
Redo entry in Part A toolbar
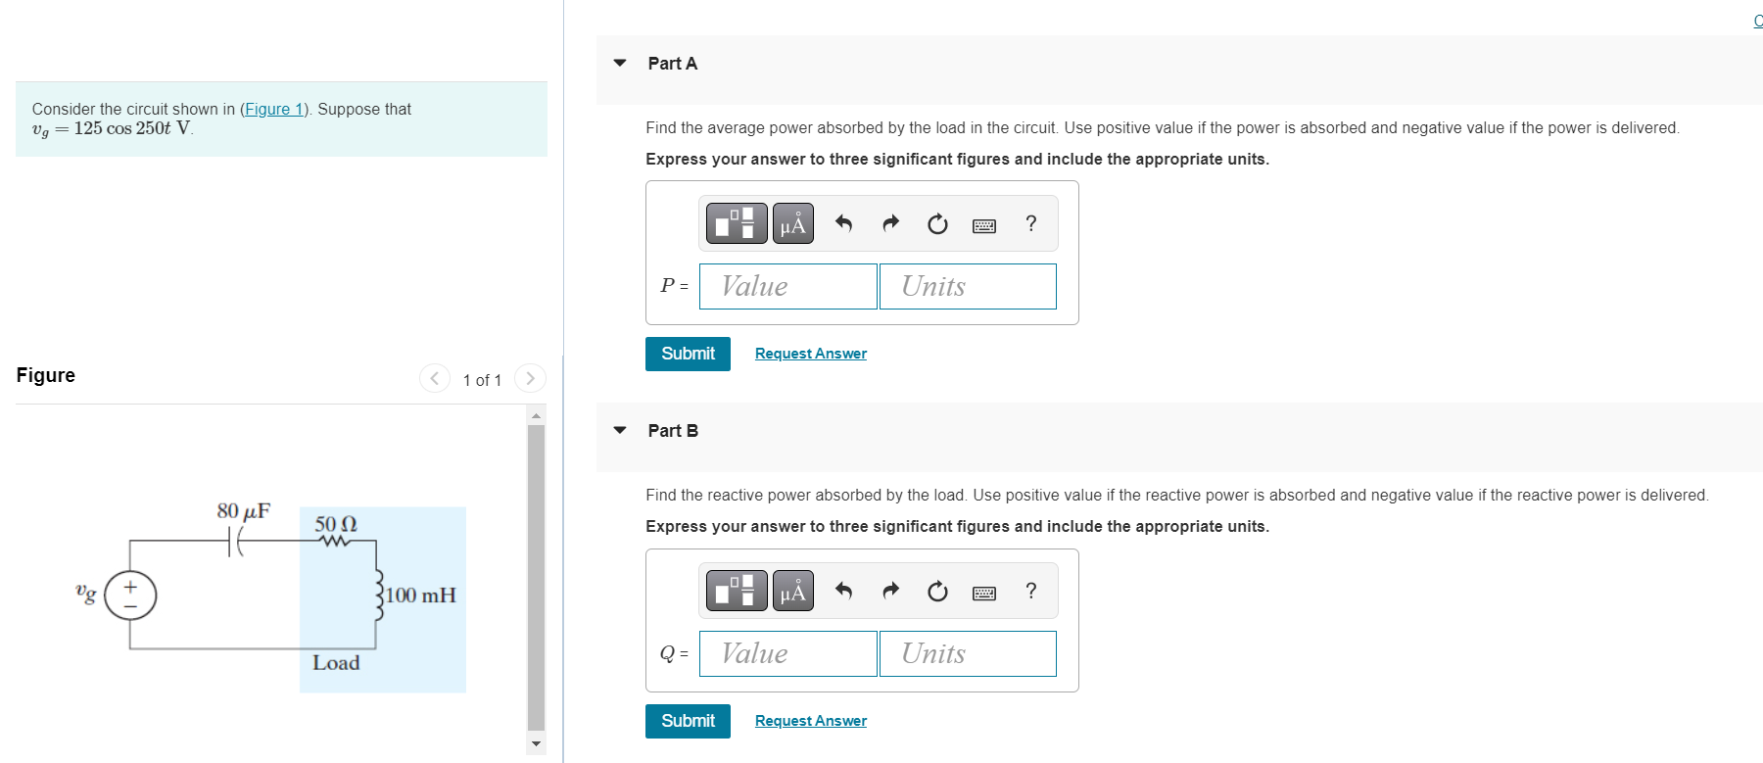coord(890,224)
